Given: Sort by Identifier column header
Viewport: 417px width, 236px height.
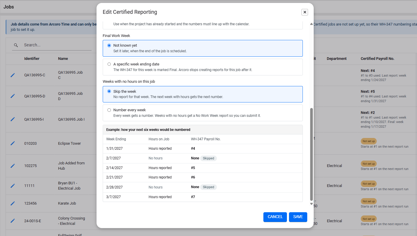Looking at the screenshot, I should pyautogui.click(x=32, y=59).
